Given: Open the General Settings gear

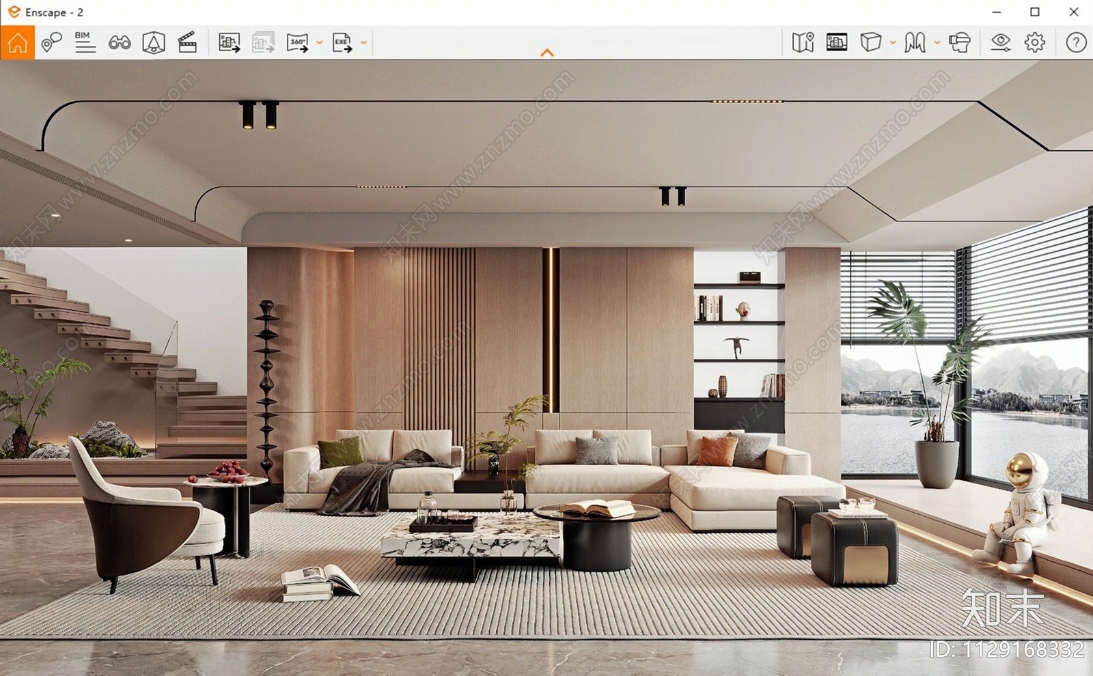Looking at the screenshot, I should pyautogui.click(x=1035, y=42).
